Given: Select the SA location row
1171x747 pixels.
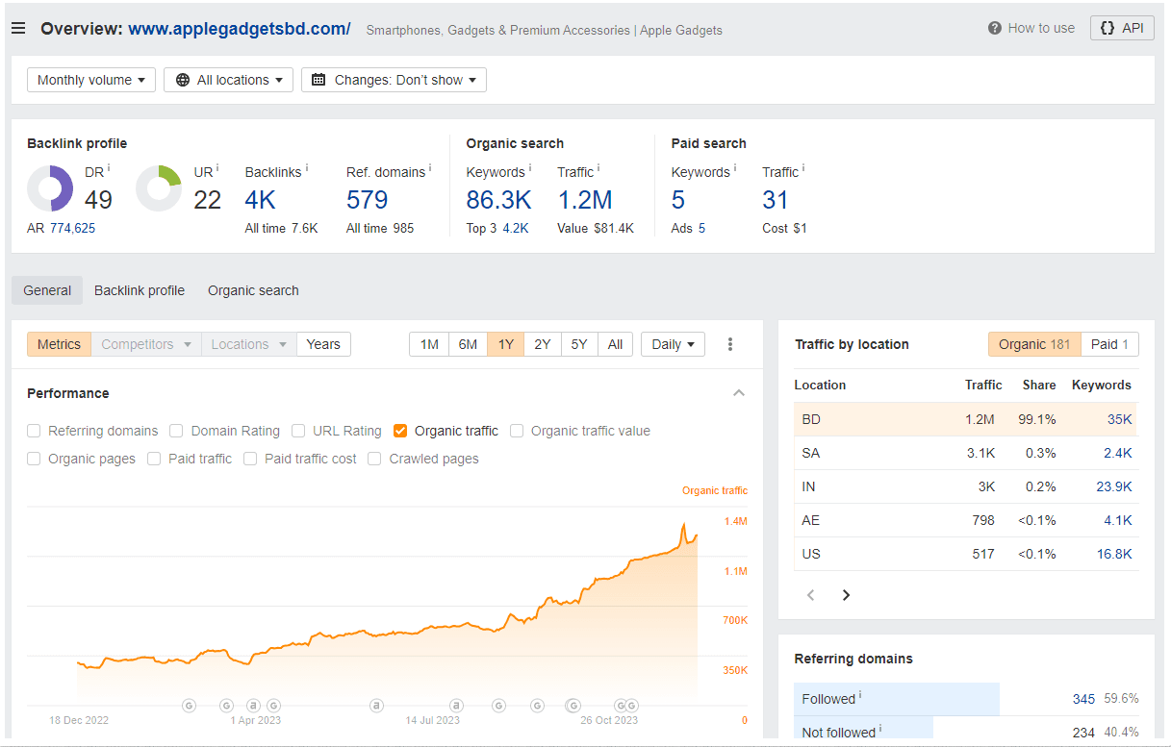Looking at the screenshot, I should tap(966, 453).
